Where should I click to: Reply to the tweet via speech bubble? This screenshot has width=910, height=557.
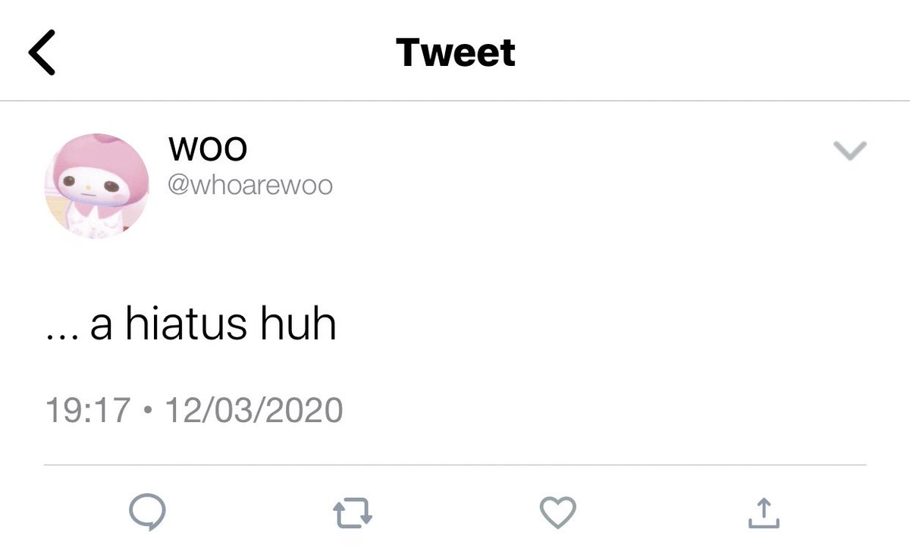(x=147, y=513)
